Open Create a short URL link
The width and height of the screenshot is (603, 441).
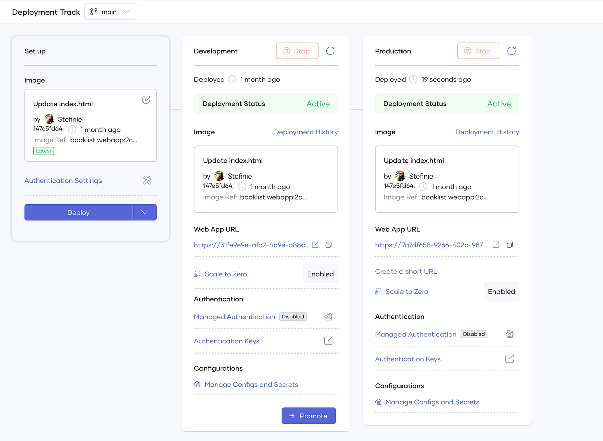[406, 271]
